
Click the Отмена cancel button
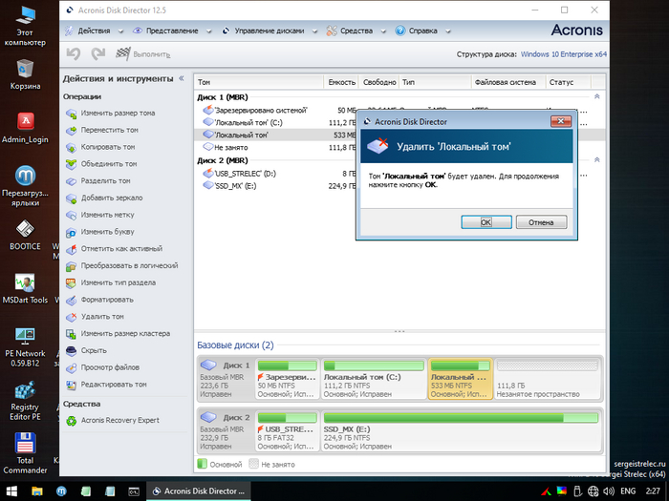point(541,222)
